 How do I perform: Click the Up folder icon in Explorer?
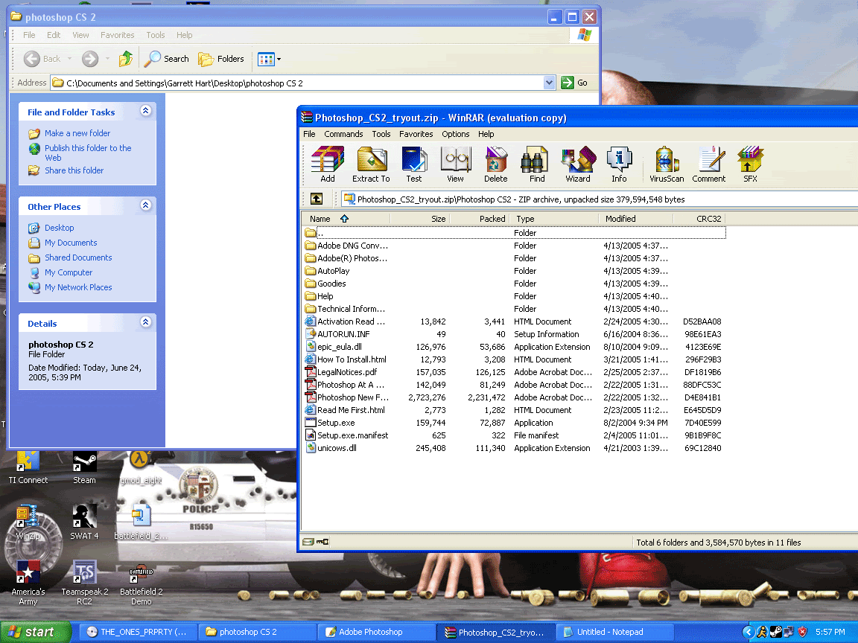pos(126,59)
